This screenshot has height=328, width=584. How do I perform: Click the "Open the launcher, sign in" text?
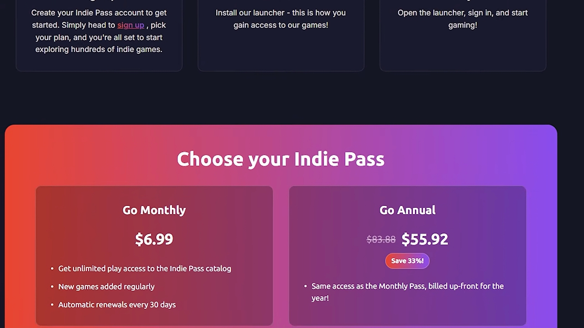463,13
